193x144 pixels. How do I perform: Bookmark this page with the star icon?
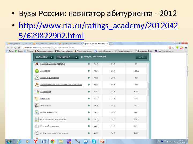tap(173, 47)
